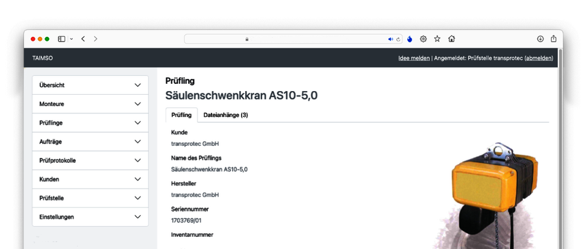Expand the Prüfprotokolle menu section
Viewport: 582px width, 249px height.
90,160
